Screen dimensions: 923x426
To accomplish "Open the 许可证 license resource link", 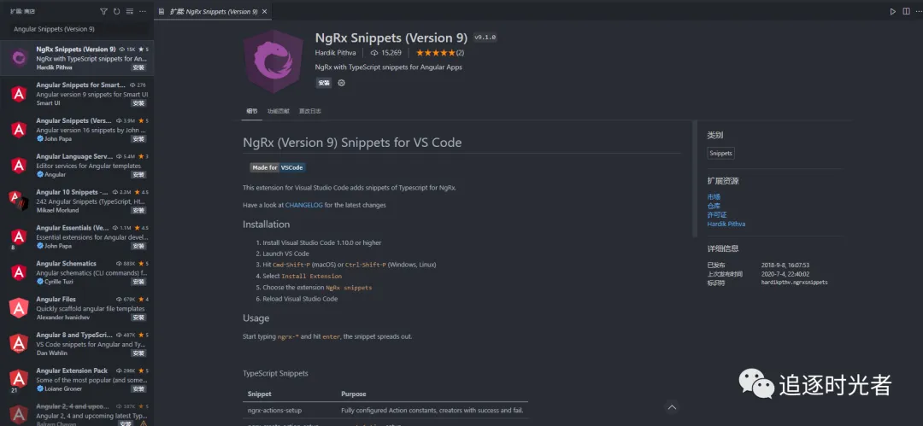I will (717, 215).
